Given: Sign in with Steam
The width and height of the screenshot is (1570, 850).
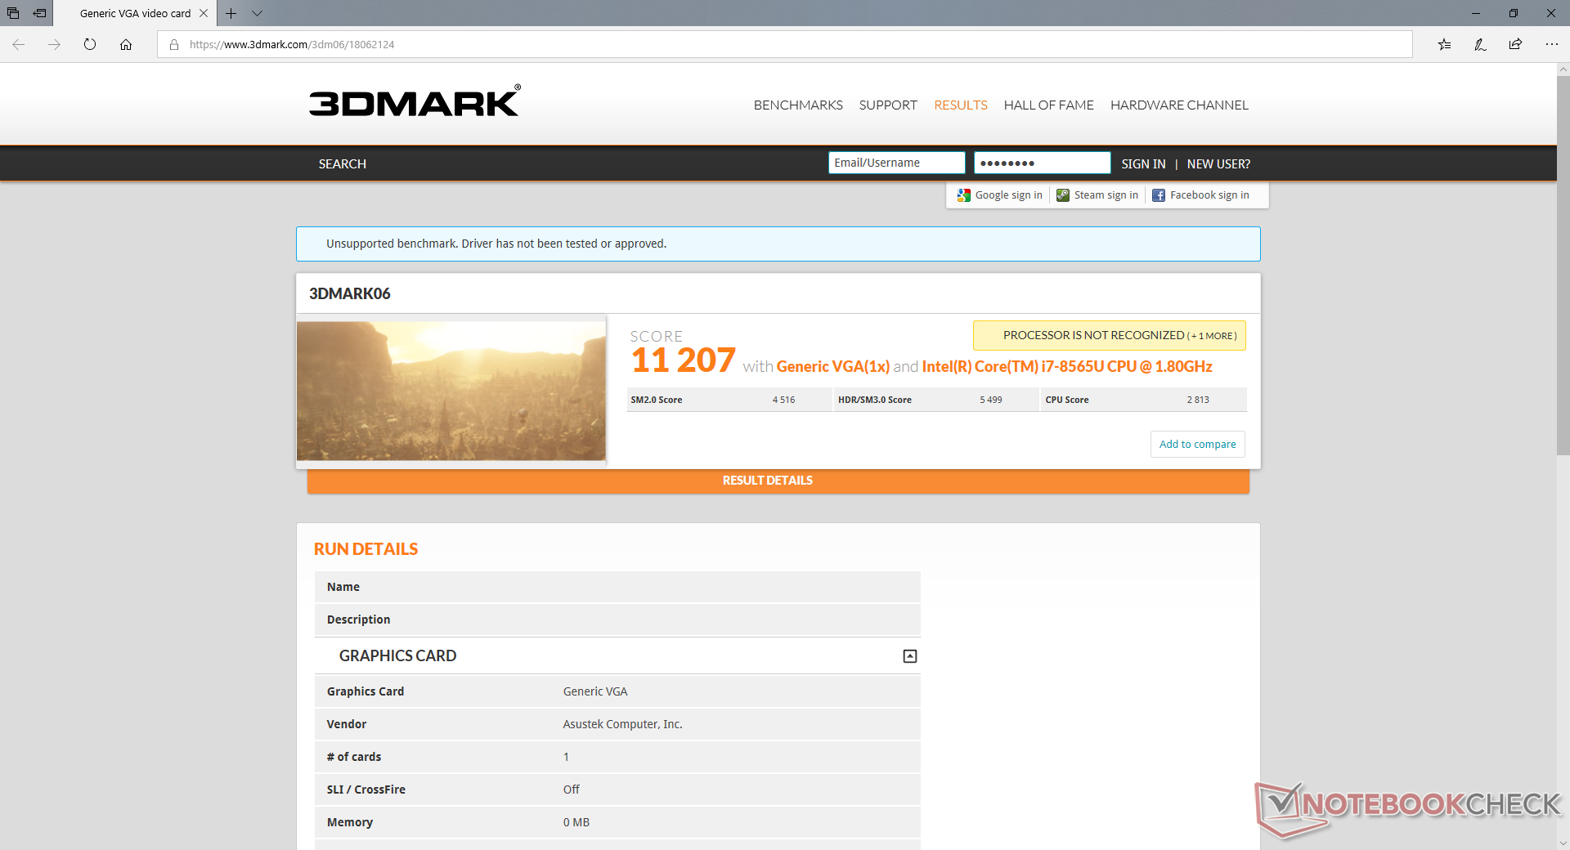Looking at the screenshot, I should coord(1097,195).
